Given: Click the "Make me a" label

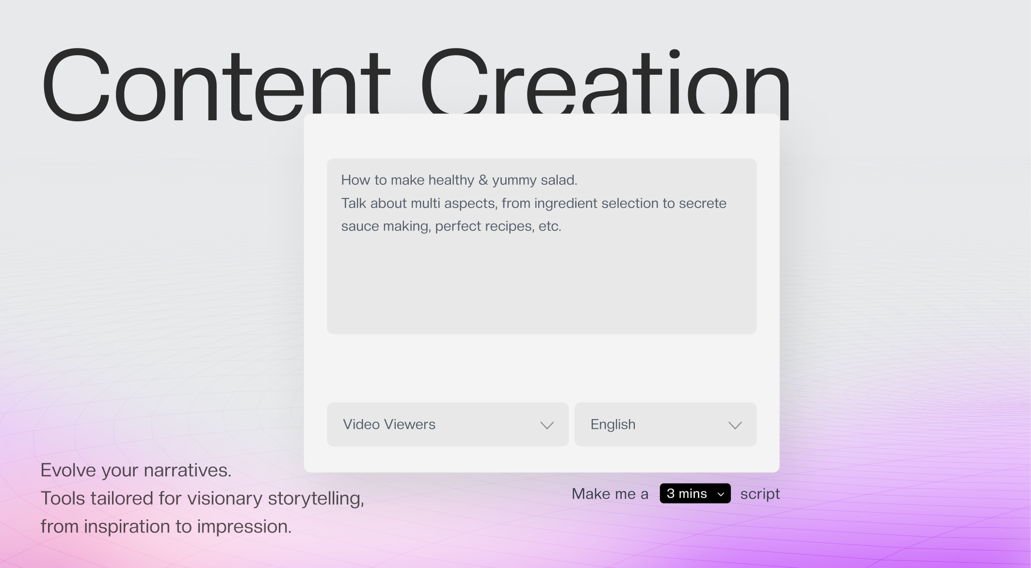Looking at the screenshot, I should point(610,494).
